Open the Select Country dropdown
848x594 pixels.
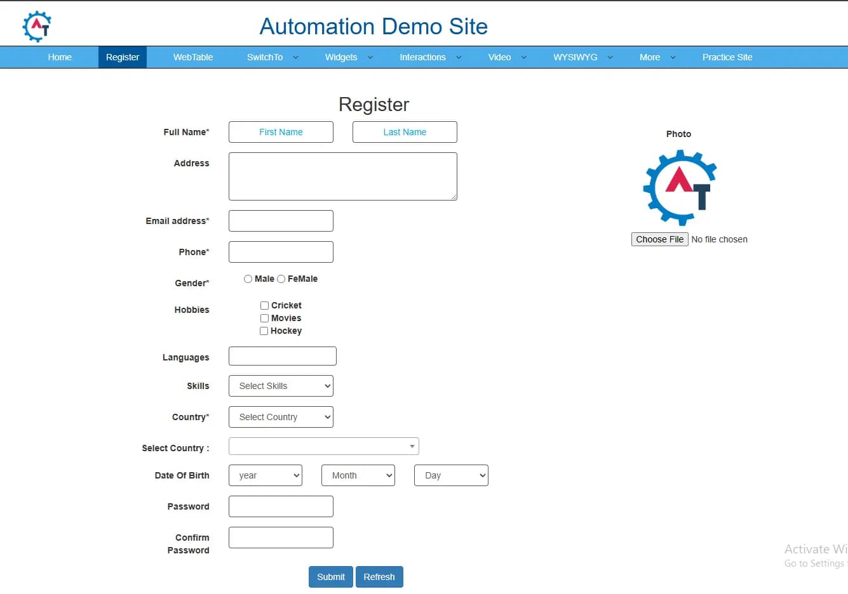(281, 417)
